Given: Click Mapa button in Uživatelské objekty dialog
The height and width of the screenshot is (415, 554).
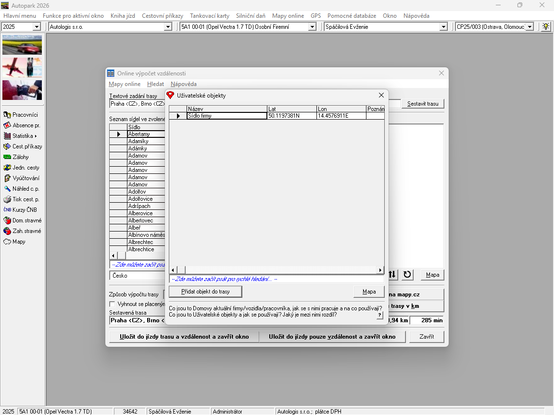Looking at the screenshot, I should click(369, 292).
